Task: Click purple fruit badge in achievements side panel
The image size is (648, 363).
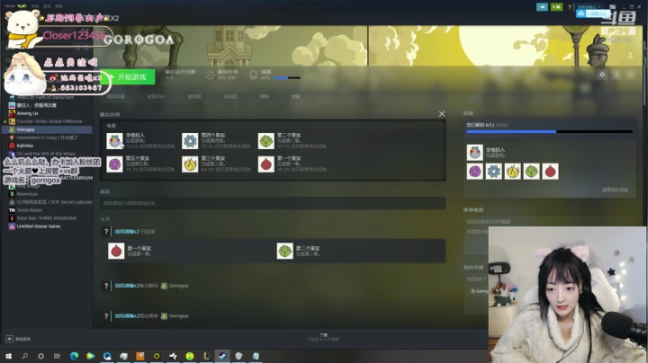Action: tap(475, 172)
